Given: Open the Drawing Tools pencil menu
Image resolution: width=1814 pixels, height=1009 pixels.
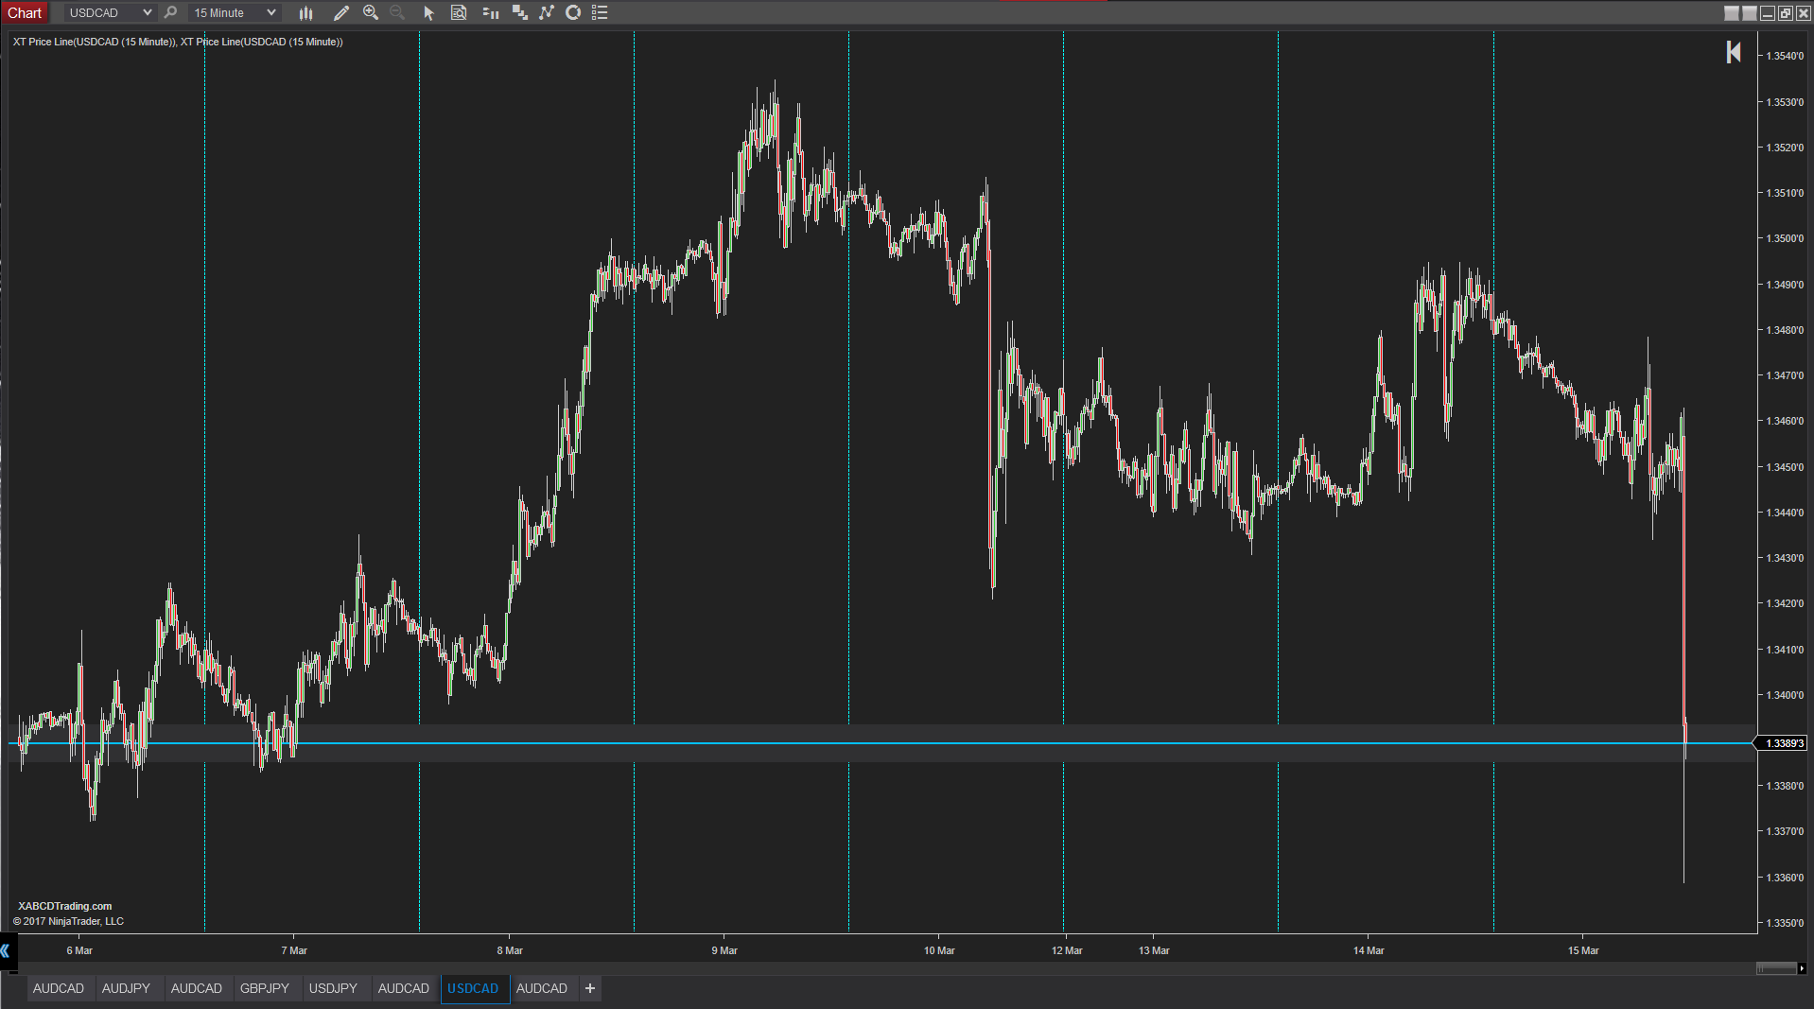Looking at the screenshot, I should coord(341,12).
